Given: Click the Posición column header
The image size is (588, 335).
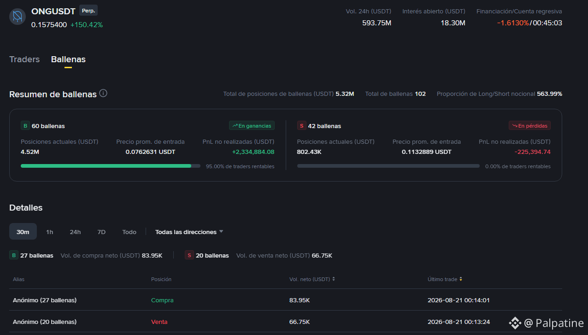Looking at the screenshot, I should click(x=161, y=279).
